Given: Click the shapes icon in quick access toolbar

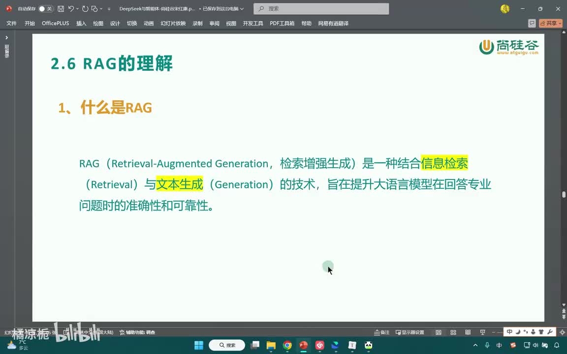Looking at the screenshot, I should pyautogui.click(x=94, y=9).
